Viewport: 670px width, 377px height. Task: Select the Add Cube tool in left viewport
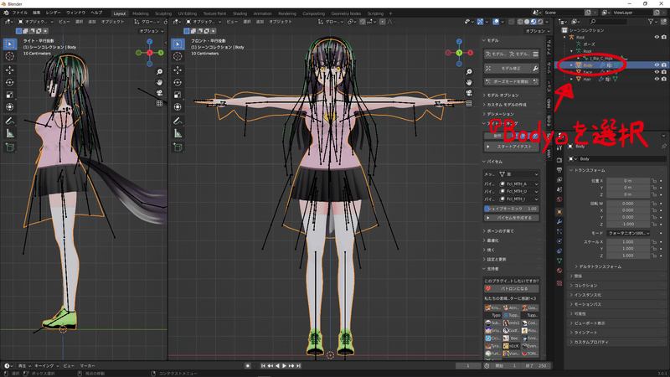pos(10,147)
